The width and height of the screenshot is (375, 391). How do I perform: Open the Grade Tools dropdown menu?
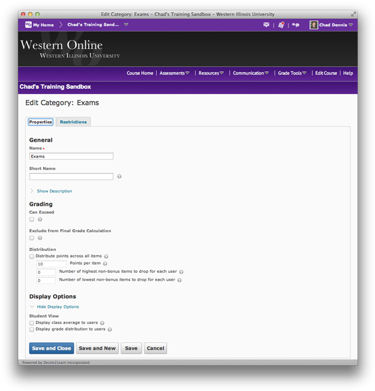(292, 73)
